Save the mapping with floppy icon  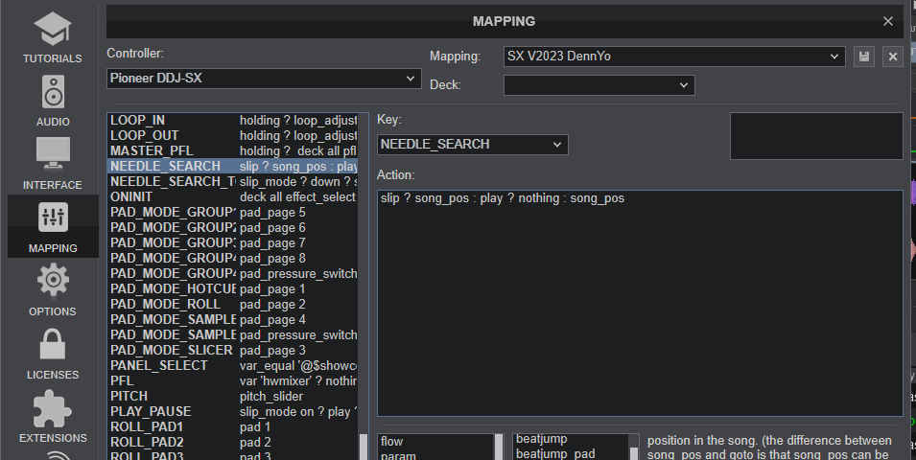point(864,57)
